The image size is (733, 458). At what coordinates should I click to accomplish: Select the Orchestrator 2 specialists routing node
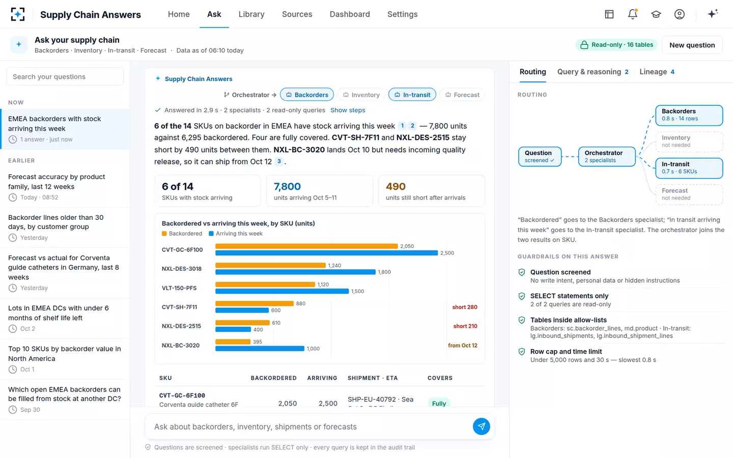click(607, 156)
